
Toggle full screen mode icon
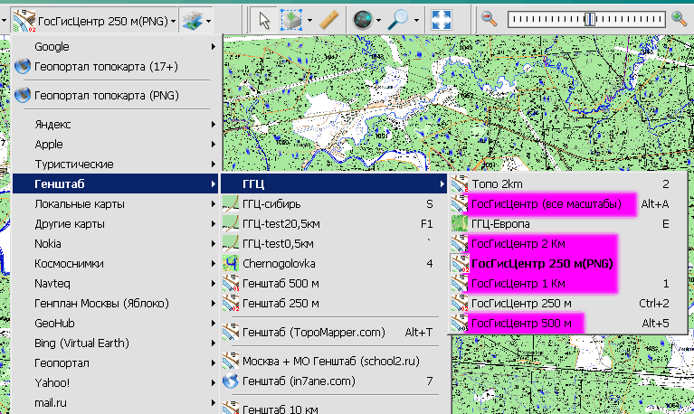[442, 21]
